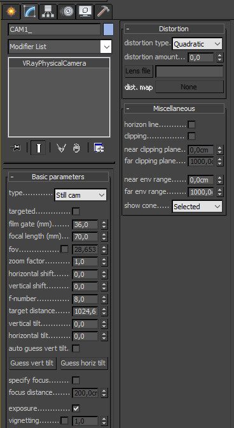
Task: Click far env range field
Action: [x=201, y=192]
